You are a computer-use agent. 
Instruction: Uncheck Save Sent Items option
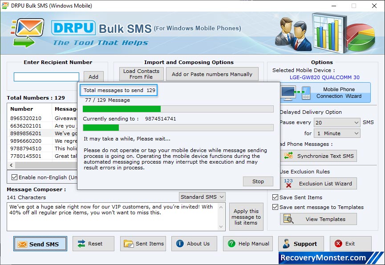275,197
